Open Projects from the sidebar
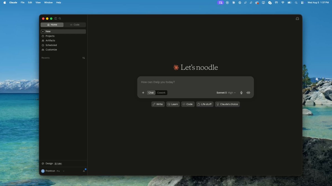The image size is (332, 186). coord(63,36)
